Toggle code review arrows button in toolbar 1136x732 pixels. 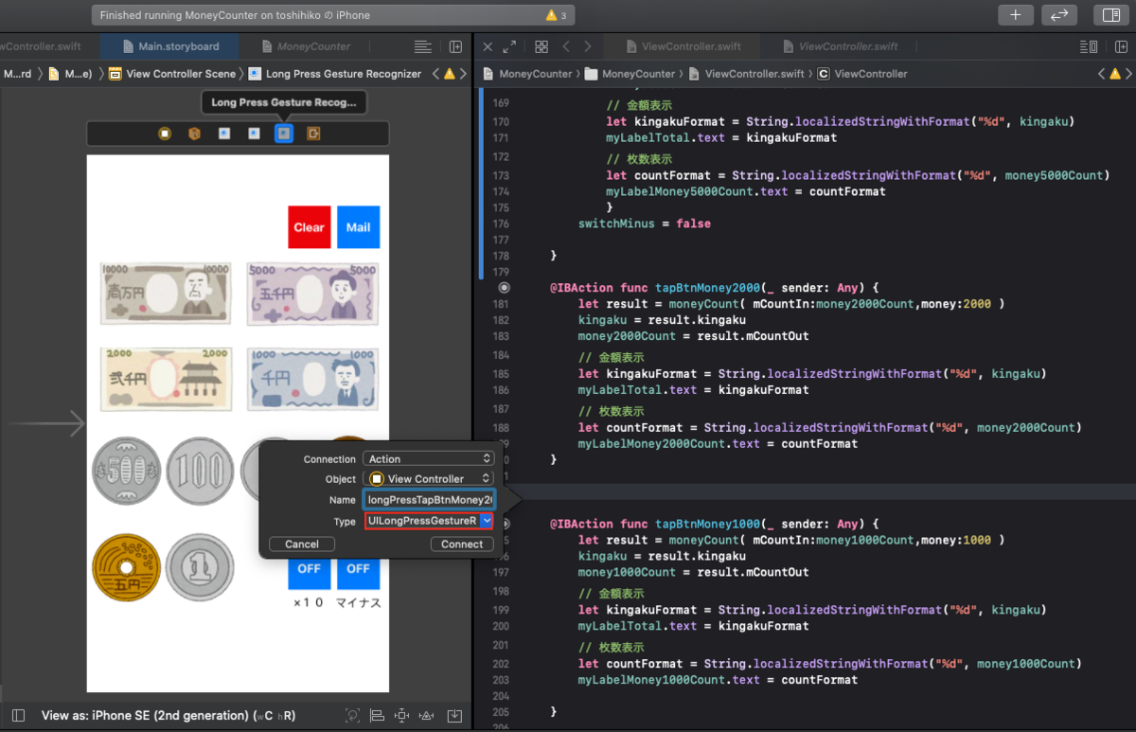click(x=1059, y=15)
